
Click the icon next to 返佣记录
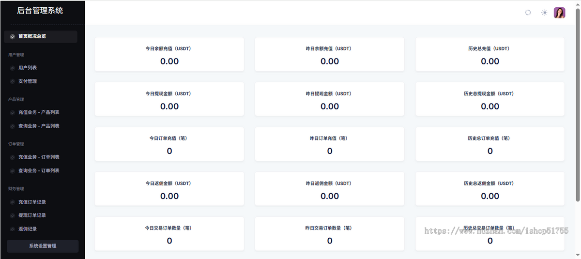(x=13, y=229)
